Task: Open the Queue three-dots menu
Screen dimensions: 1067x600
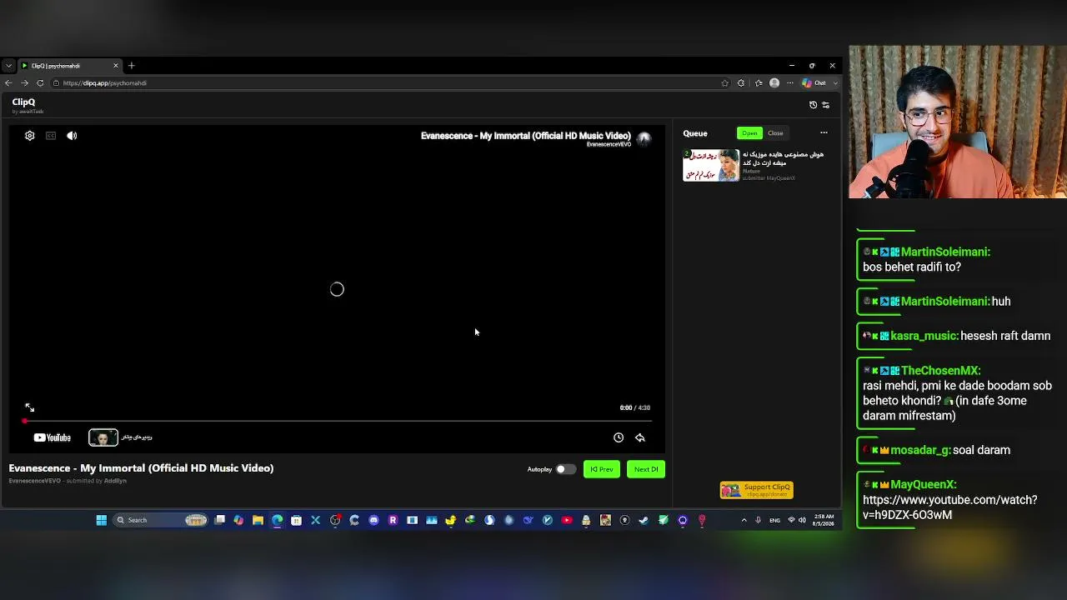Action: pos(824,133)
